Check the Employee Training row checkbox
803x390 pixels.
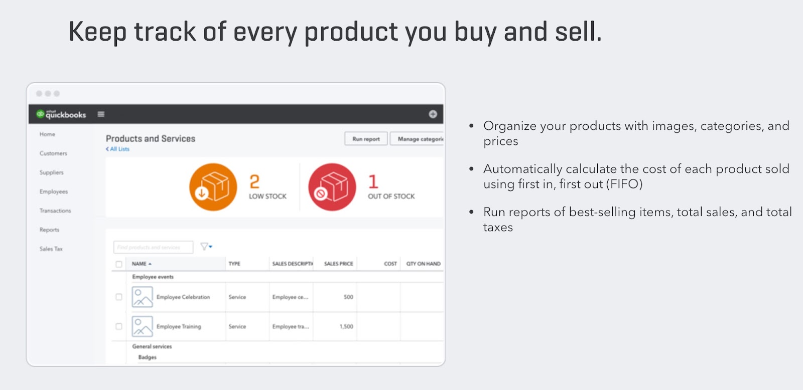pos(119,326)
